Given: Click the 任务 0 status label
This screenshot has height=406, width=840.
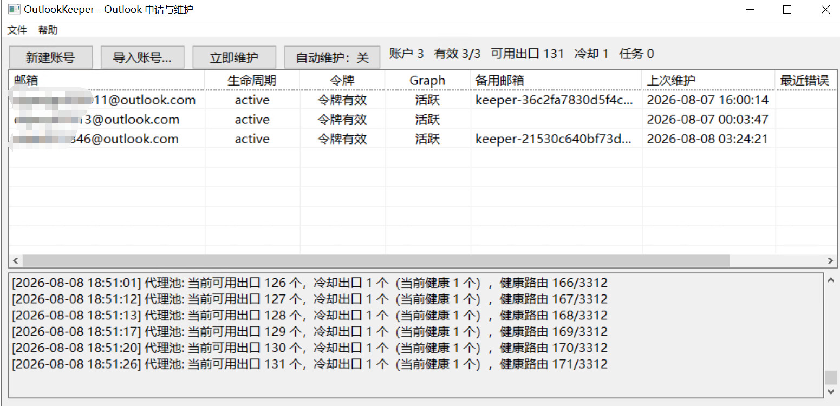Looking at the screenshot, I should [x=636, y=54].
